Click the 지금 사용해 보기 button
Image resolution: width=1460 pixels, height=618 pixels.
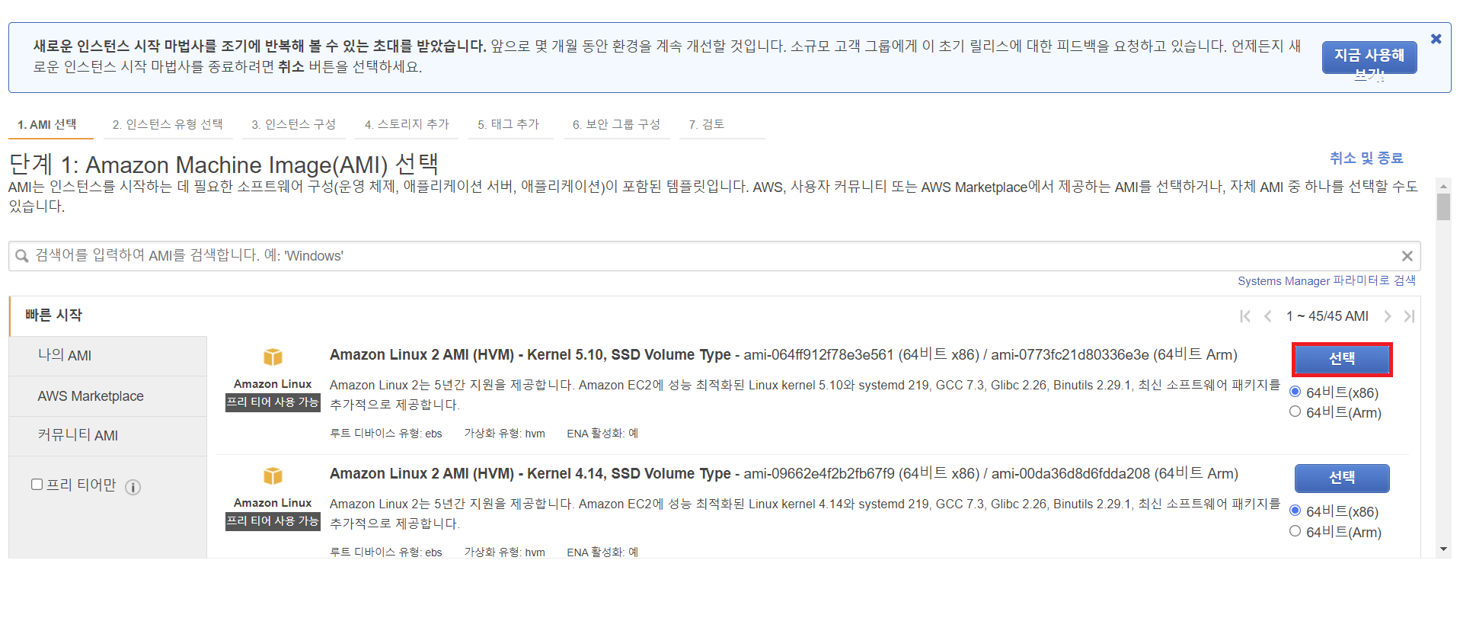click(1369, 58)
